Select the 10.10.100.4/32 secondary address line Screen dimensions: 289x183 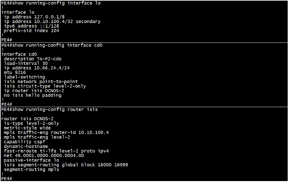tap(52, 21)
